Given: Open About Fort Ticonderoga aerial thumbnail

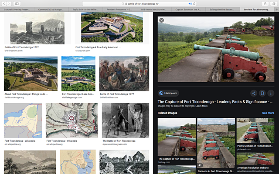Looking at the screenshot, I should pos(31,74).
